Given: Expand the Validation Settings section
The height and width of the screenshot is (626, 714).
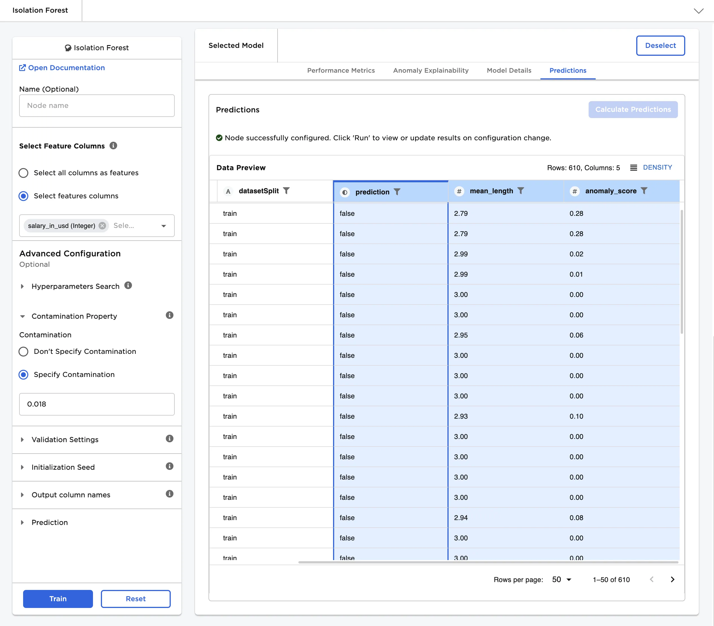Looking at the screenshot, I should 65,439.
